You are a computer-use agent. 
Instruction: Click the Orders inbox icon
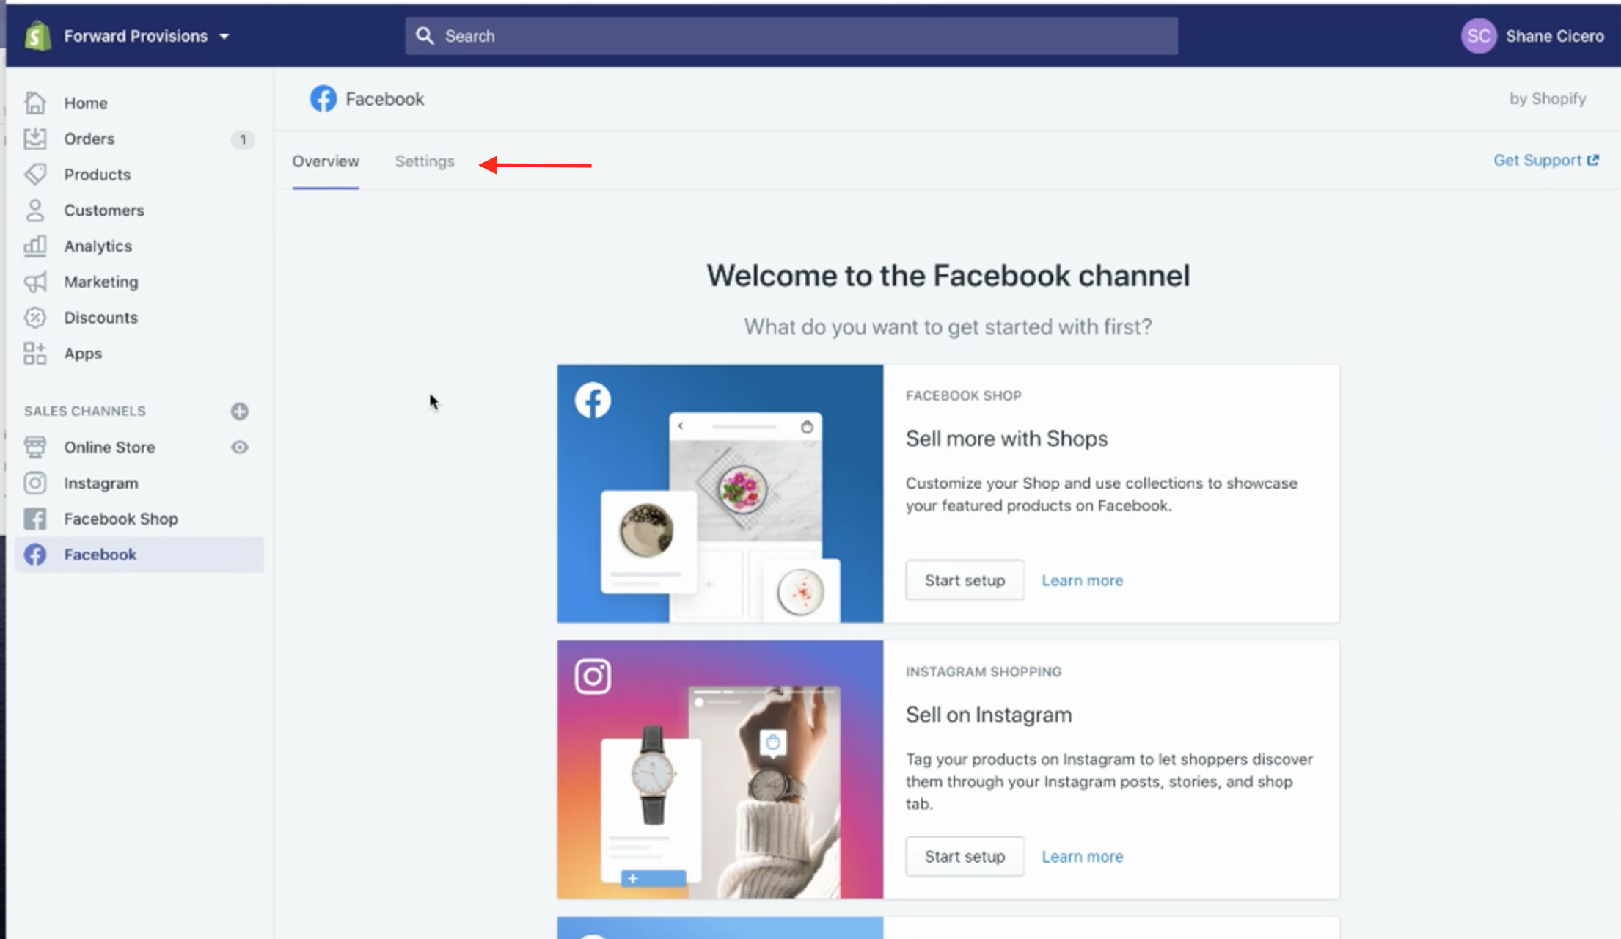pos(35,139)
